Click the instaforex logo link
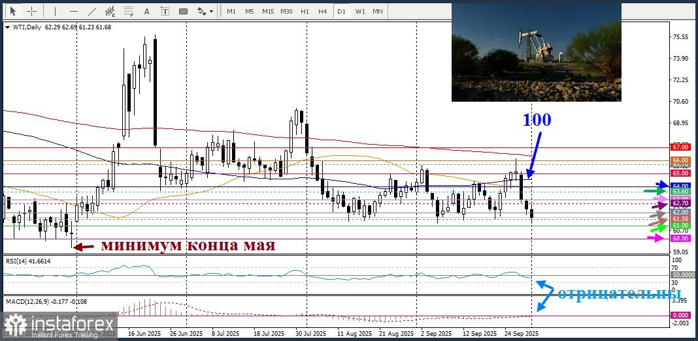This screenshot has width=698, height=341. [59, 325]
